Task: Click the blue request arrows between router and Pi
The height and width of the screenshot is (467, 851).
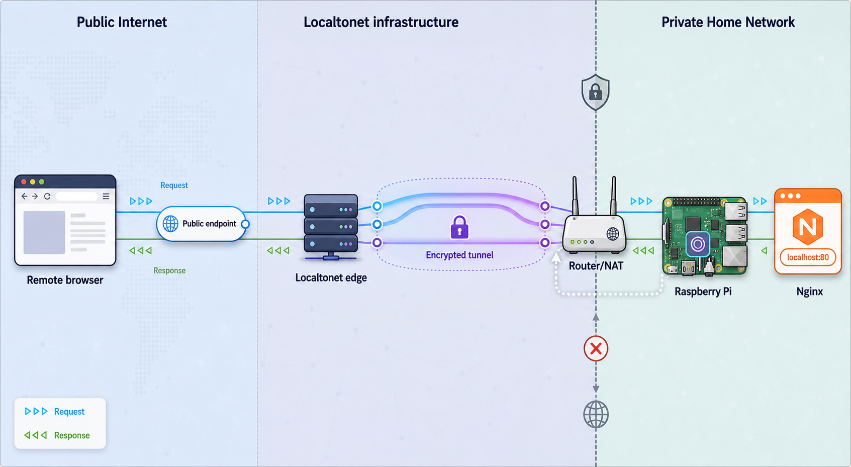Action: (x=641, y=201)
